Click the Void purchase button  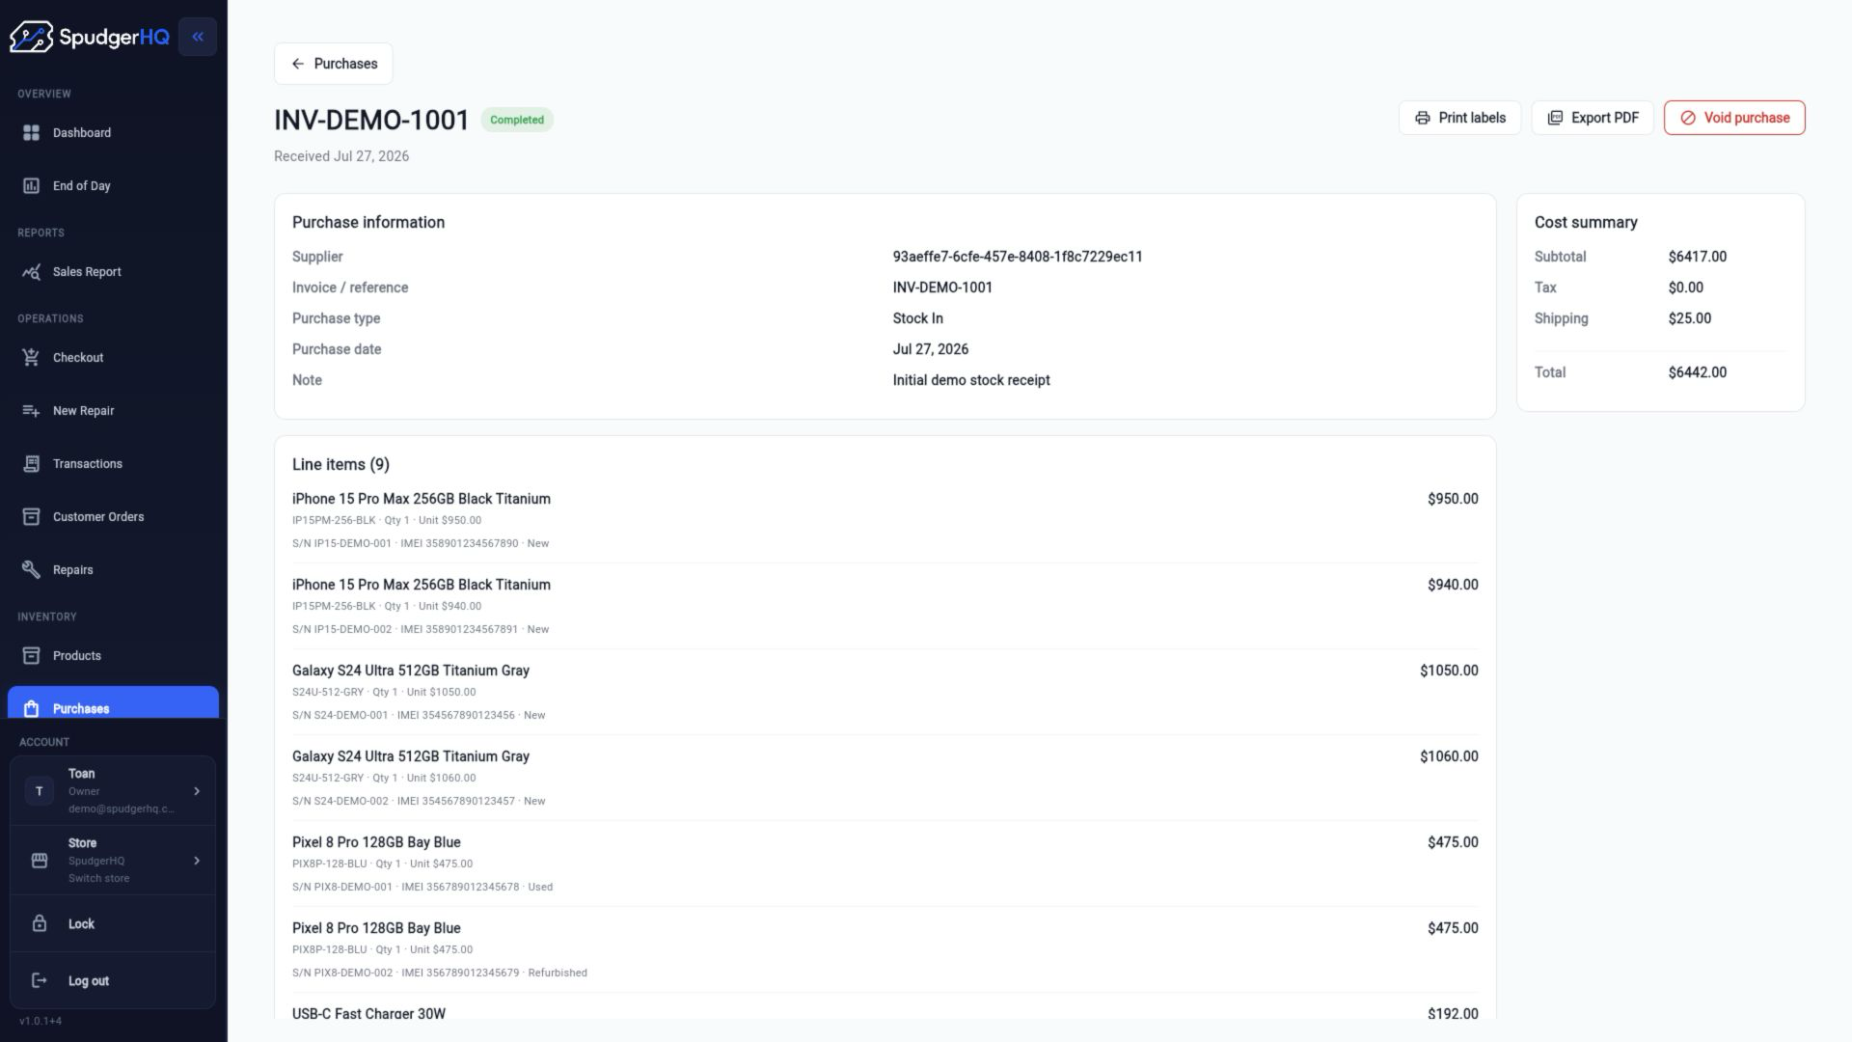click(1734, 118)
